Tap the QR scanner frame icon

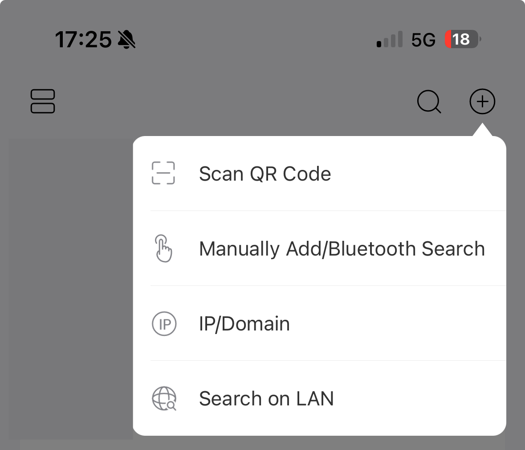pyautogui.click(x=163, y=173)
